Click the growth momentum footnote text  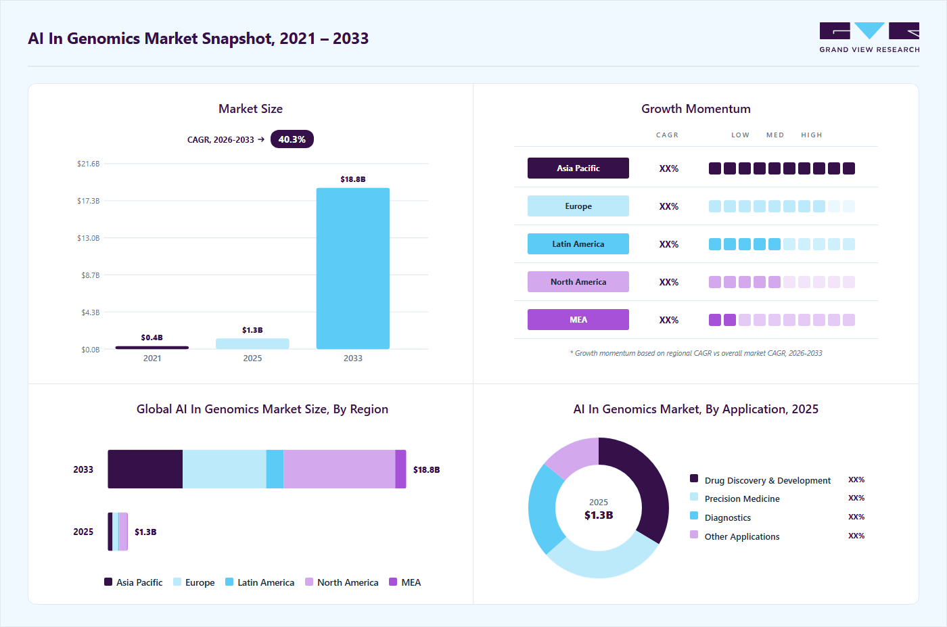coord(696,353)
